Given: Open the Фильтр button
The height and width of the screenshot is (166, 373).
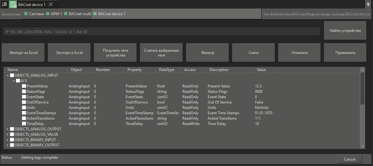Looking at the screenshot, I should click(207, 53).
